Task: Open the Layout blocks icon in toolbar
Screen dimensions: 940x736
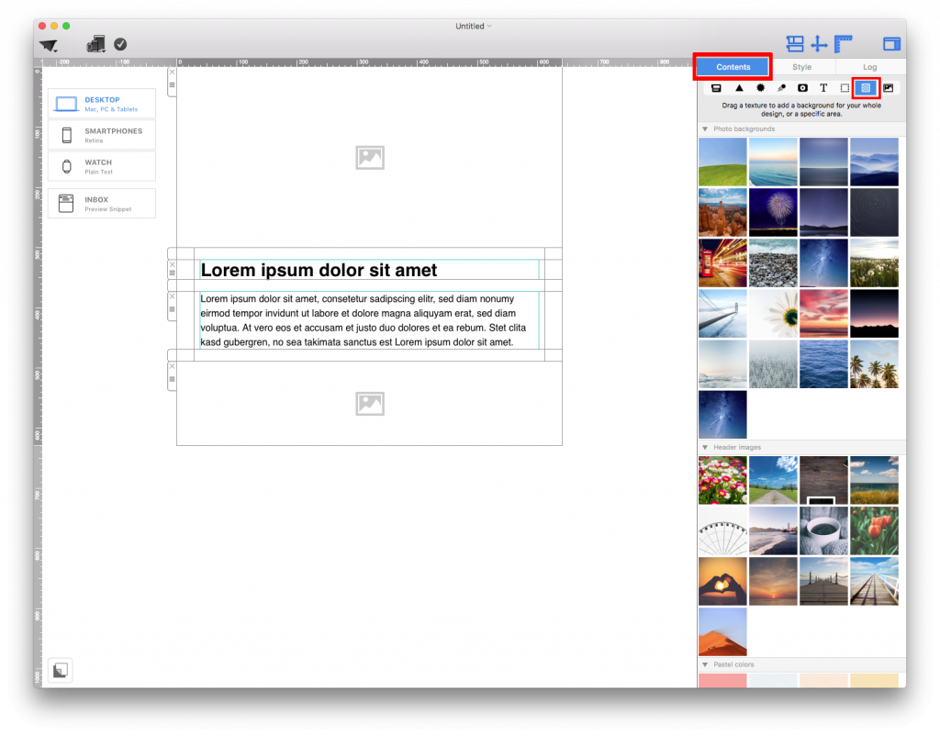Action: pos(795,43)
